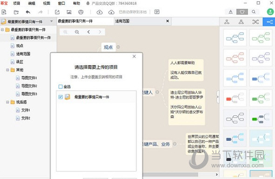This screenshot has width=275, height=179.
Task: Open the 项目 menu
Action: (x=16, y=3)
